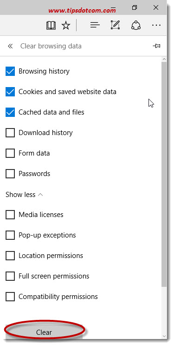Uncheck Cookies and saved website data
This screenshot has width=174, height=346.
(10, 92)
